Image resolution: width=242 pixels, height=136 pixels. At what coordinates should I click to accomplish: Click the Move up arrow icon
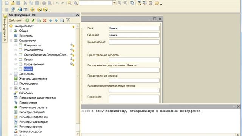tap(50, 20)
